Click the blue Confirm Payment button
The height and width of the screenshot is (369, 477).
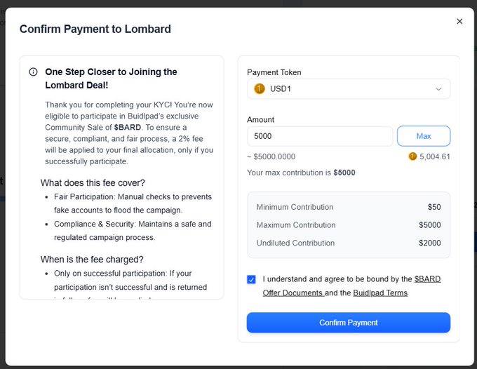click(349, 323)
